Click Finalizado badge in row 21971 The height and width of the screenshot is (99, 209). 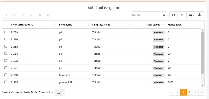[159, 68]
